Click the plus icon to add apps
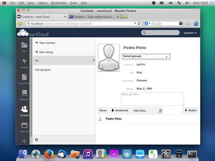Image resolution: width=215 pixels, height=161 pixels. pyautogui.click(x=24, y=141)
